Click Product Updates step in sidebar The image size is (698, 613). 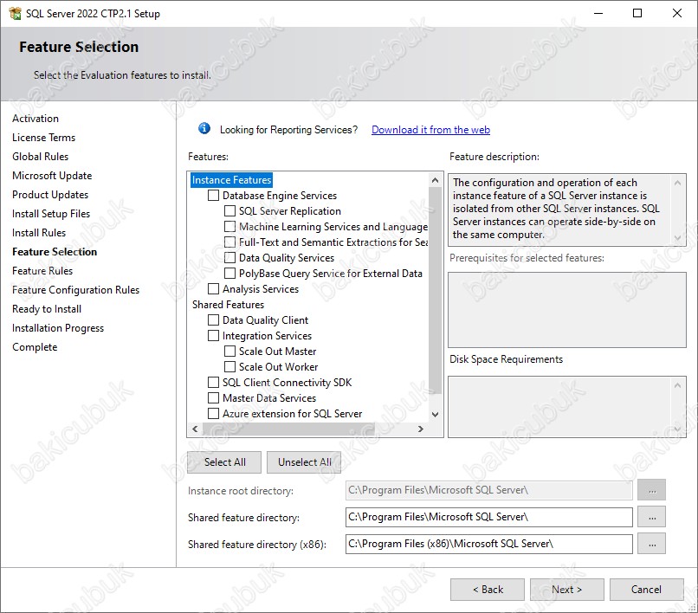pyautogui.click(x=50, y=195)
